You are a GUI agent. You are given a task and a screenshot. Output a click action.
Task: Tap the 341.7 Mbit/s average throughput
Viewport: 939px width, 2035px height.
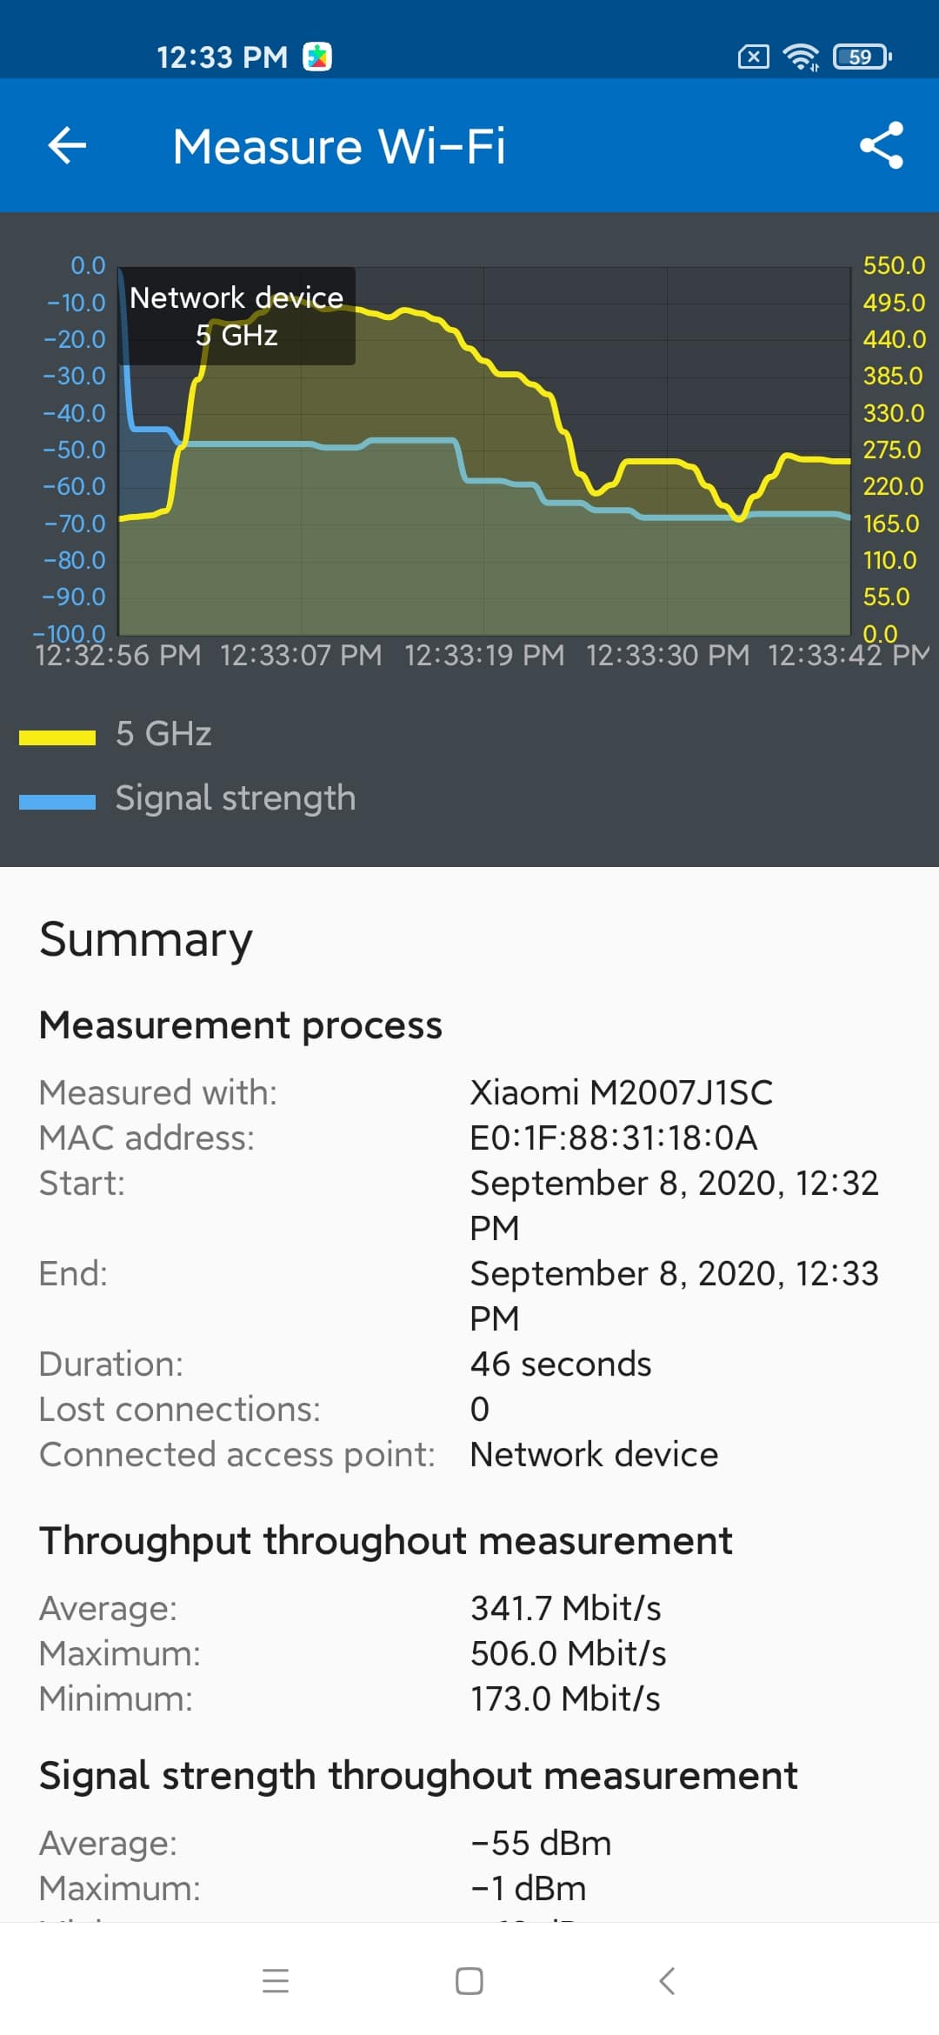tap(566, 1608)
